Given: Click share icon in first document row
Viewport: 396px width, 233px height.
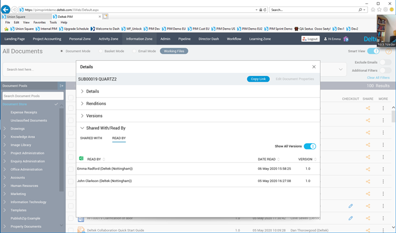Looking at the screenshot, I should [368, 108].
